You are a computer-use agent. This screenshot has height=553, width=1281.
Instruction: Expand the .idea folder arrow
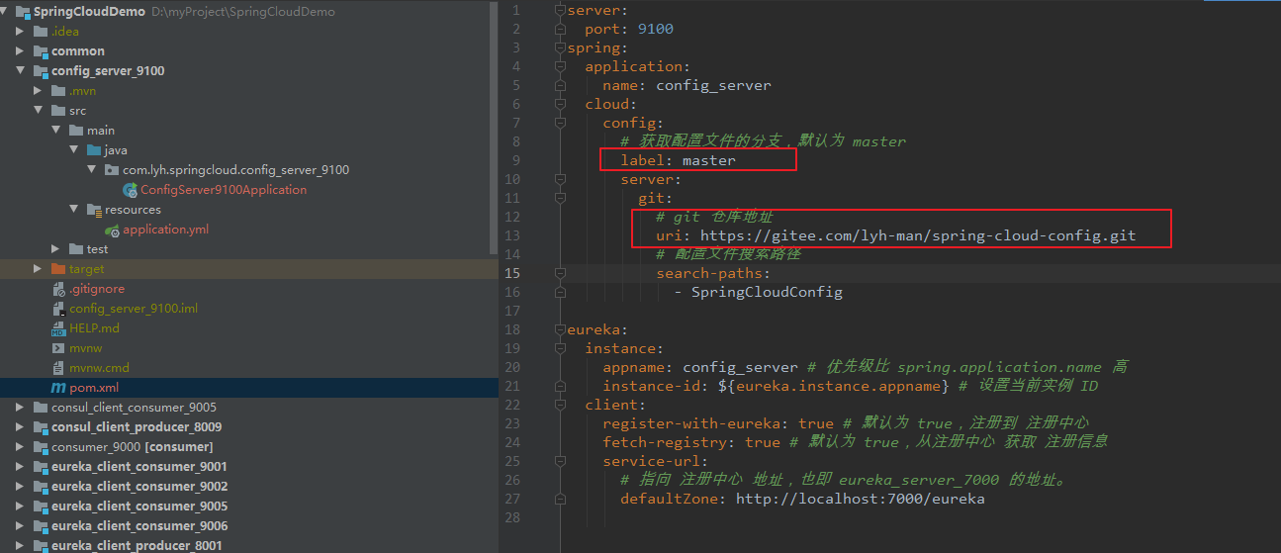20,32
